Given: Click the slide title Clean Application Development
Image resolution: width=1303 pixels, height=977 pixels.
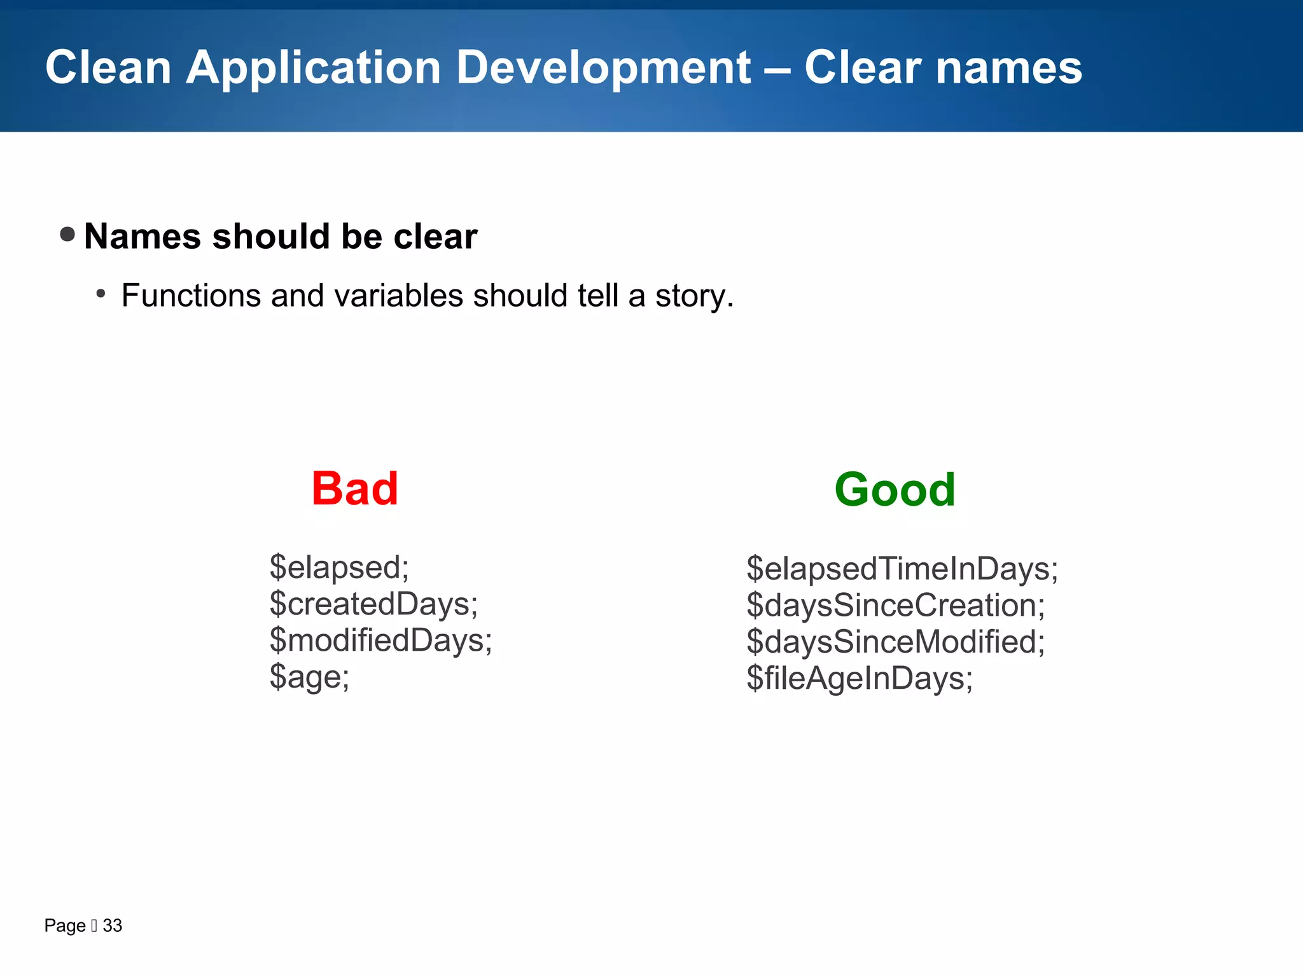Looking at the screenshot, I should [x=398, y=67].
